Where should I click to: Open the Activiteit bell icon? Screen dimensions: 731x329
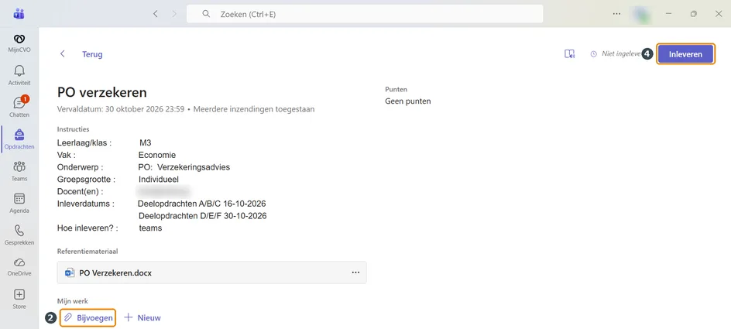[19, 74]
